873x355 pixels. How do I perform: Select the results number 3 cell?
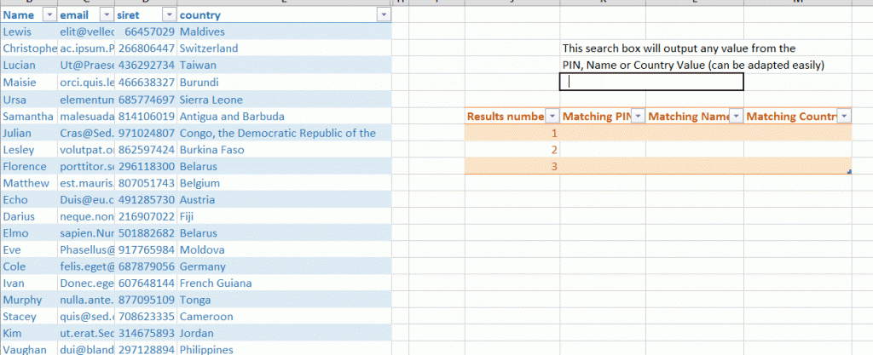512,167
